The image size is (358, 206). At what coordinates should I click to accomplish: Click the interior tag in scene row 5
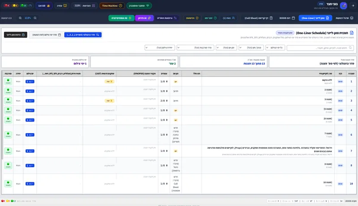click(x=340, y=120)
